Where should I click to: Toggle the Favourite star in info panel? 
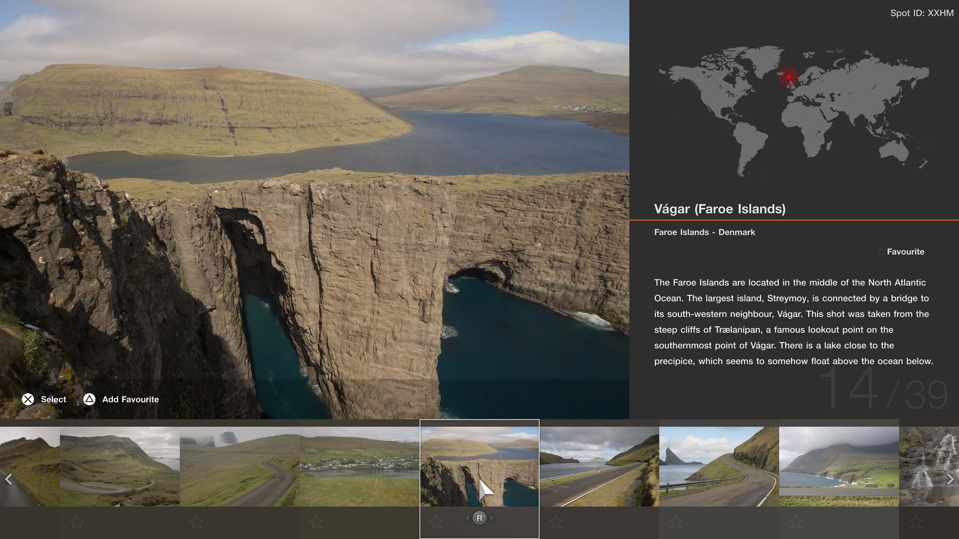(881, 252)
